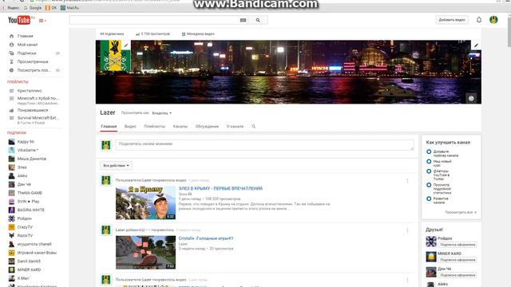Screen dimensions: 511x287
Task: Click the channel search magnifier icon
Action: pyautogui.click(x=254, y=126)
